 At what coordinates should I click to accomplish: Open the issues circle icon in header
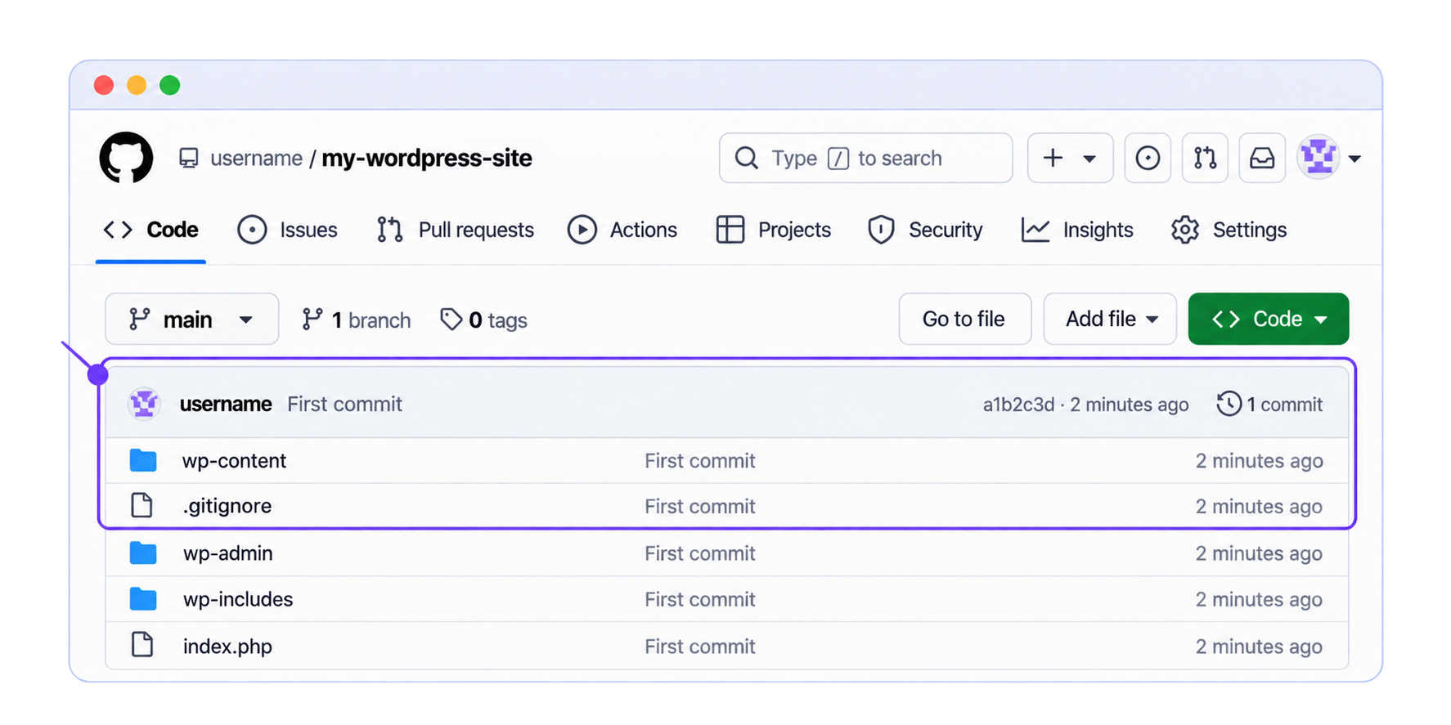1148,158
